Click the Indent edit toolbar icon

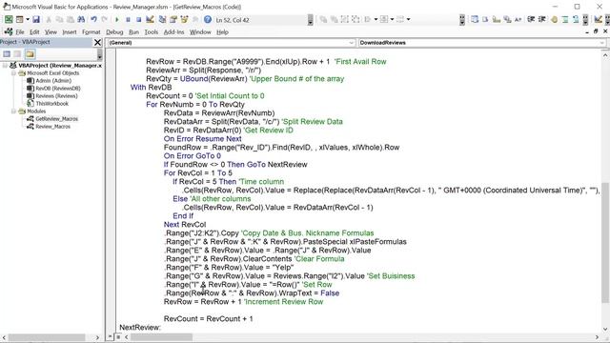531,19
